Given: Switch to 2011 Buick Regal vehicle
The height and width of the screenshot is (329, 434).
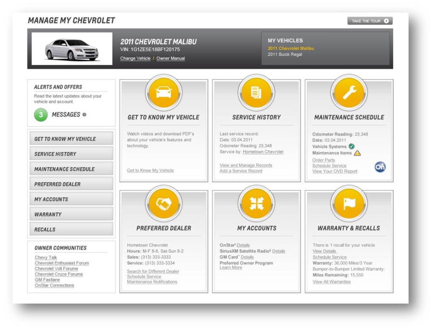Looking at the screenshot, I should coord(285,54).
